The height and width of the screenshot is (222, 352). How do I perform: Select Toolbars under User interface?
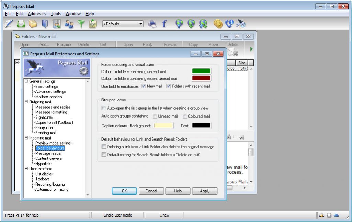[42, 179]
